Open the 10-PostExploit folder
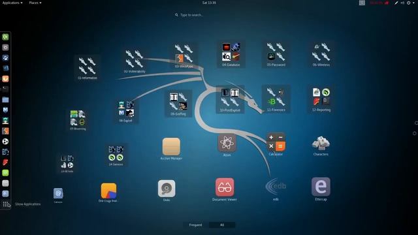The image size is (418, 235). pyautogui.click(x=230, y=99)
